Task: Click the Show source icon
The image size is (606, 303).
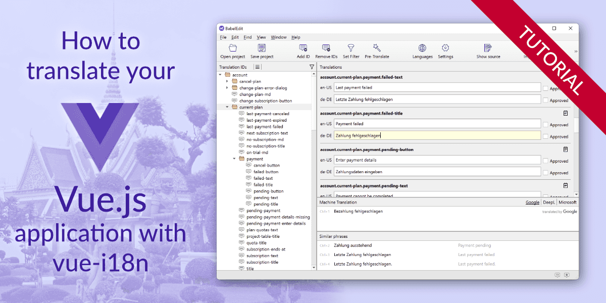Action: point(488,48)
